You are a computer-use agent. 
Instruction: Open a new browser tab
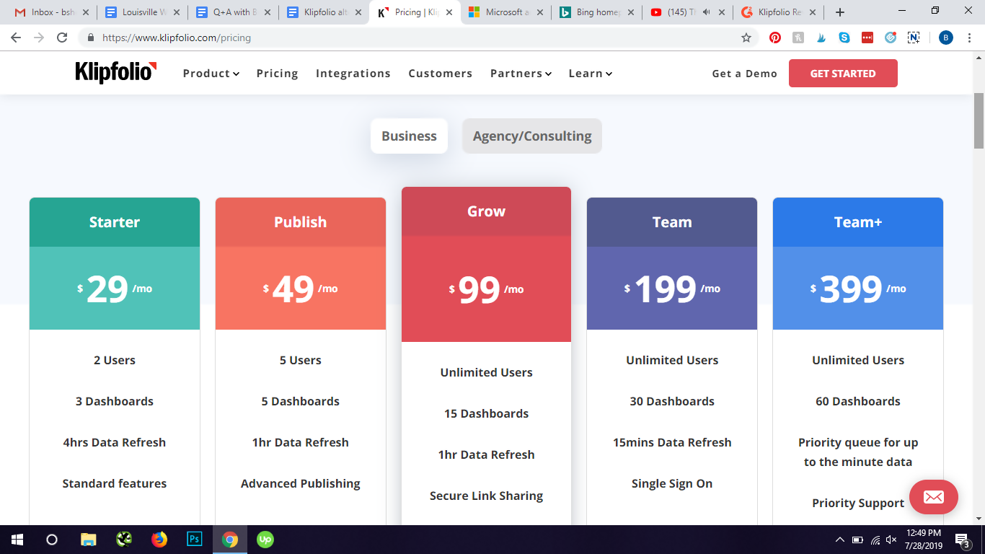840,12
